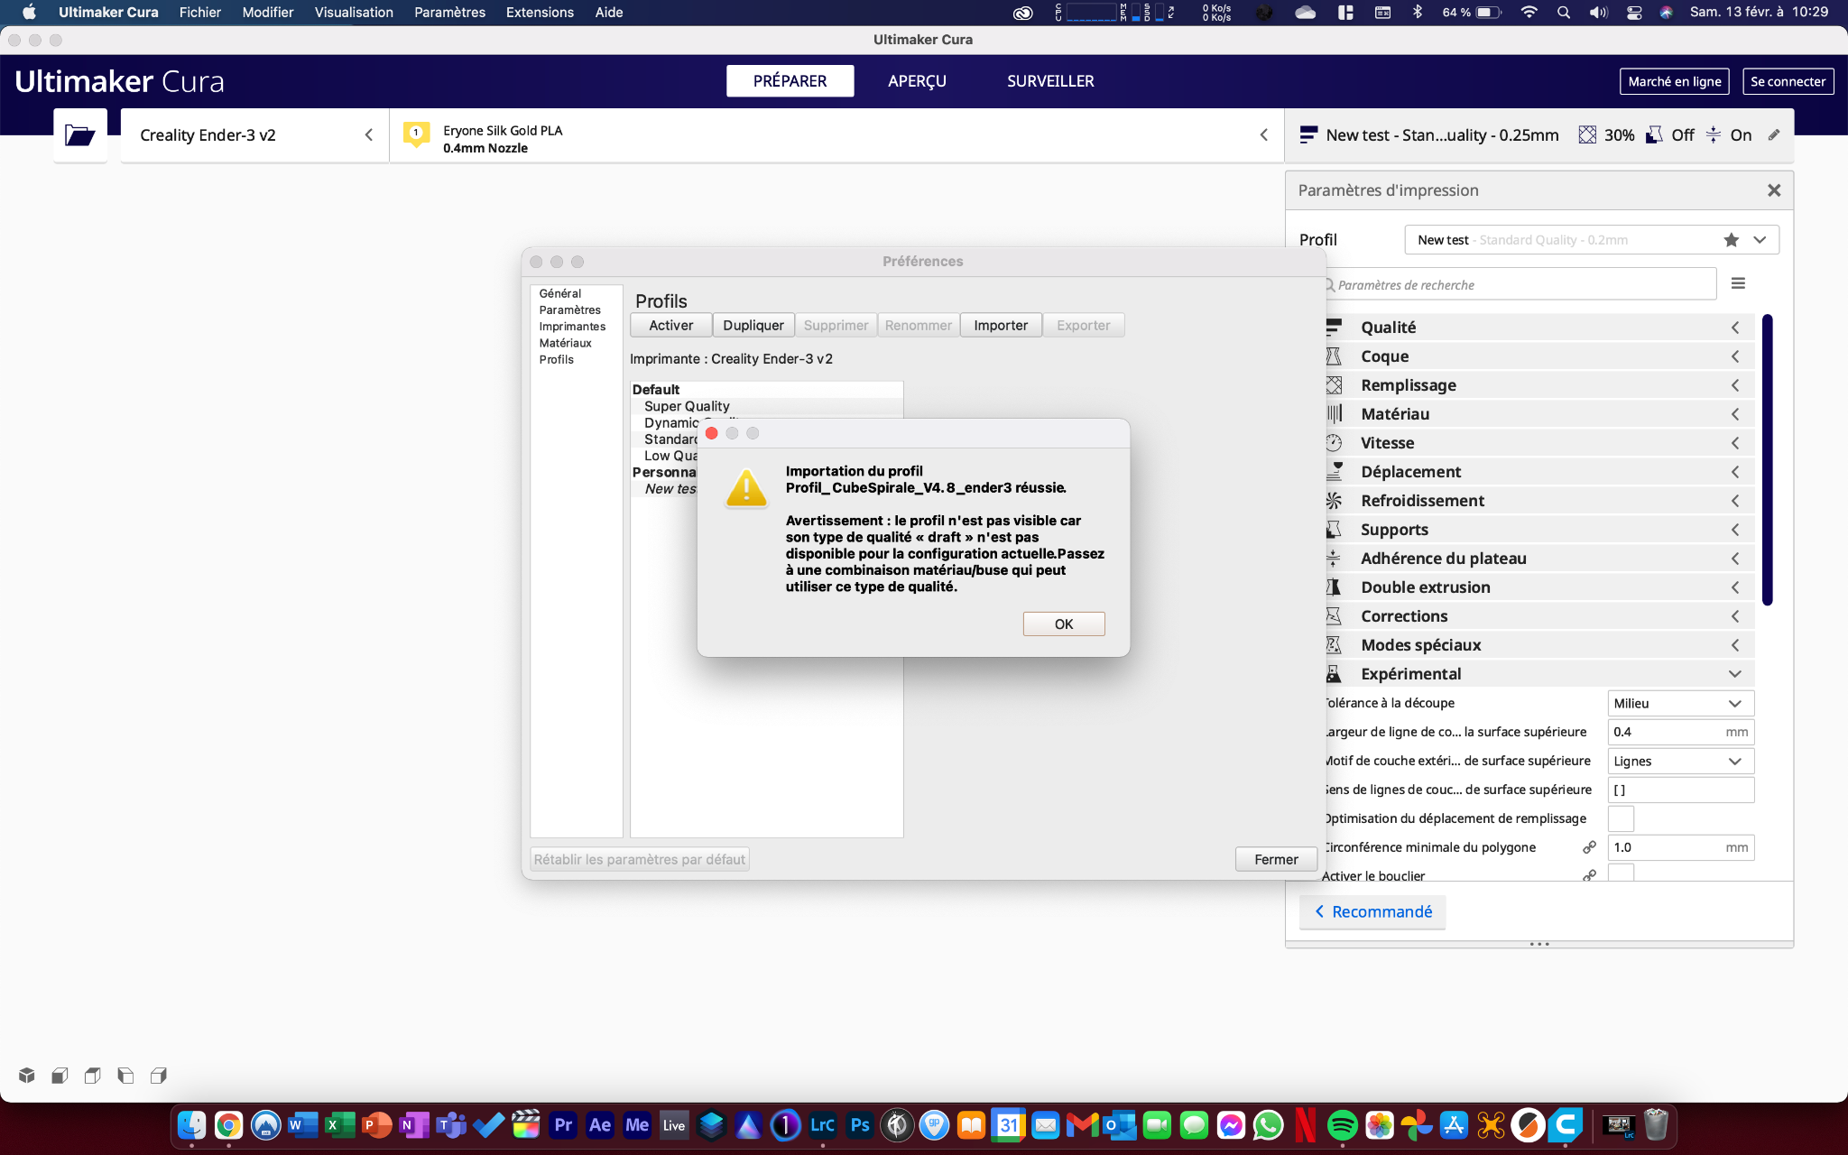The width and height of the screenshot is (1848, 1155).
Task: Click the hamburger settings visibility menu icon
Action: pos(1738,283)
